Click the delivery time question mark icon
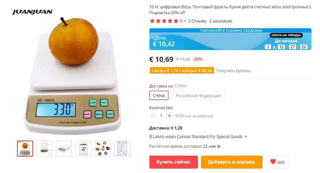Viewport: 320px width, 173px height. tap(219, 147)
